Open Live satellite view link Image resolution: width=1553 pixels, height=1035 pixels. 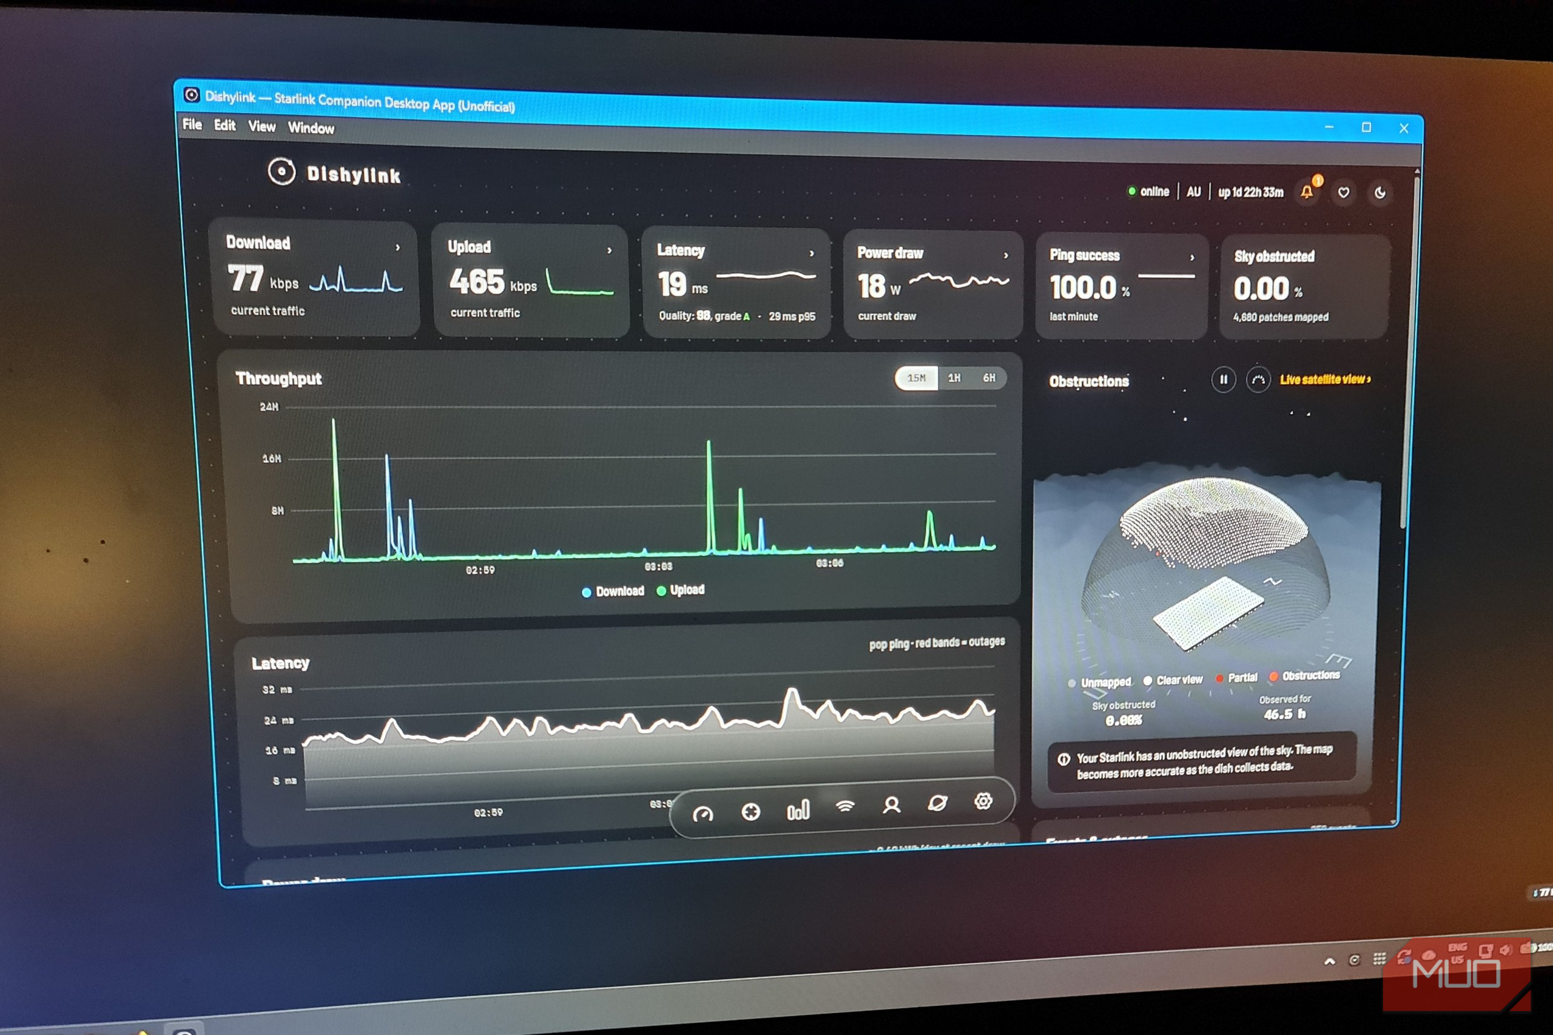click(1326, 380)
